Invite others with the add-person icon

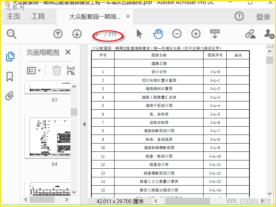269,34
